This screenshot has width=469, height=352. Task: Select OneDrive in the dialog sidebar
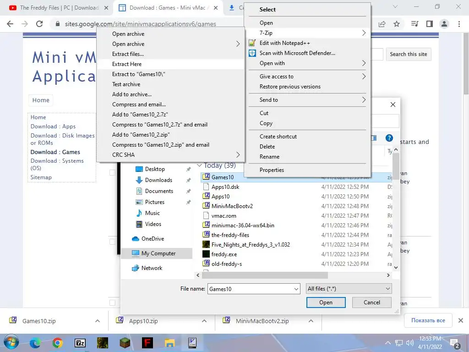(x=153, y=238)
